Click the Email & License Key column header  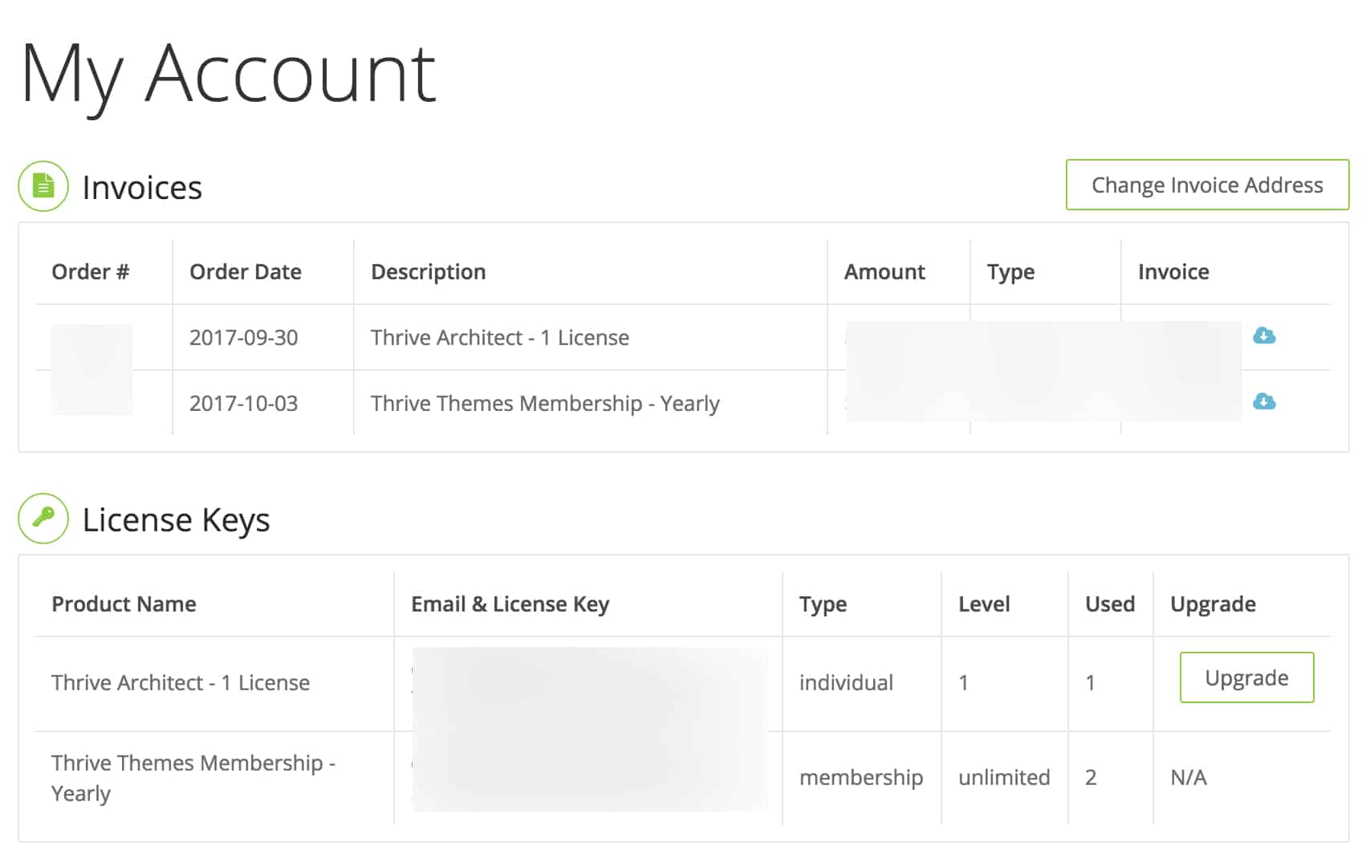[510, 604]
